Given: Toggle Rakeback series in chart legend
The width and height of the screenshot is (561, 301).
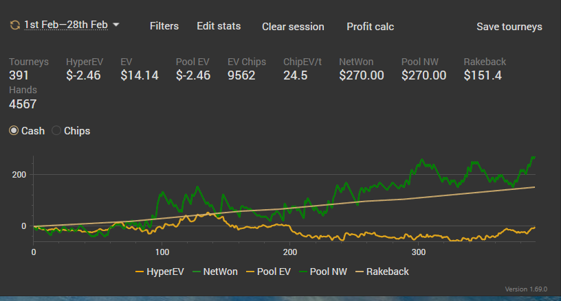Looking at the screenshot, I should pos(382,272).
